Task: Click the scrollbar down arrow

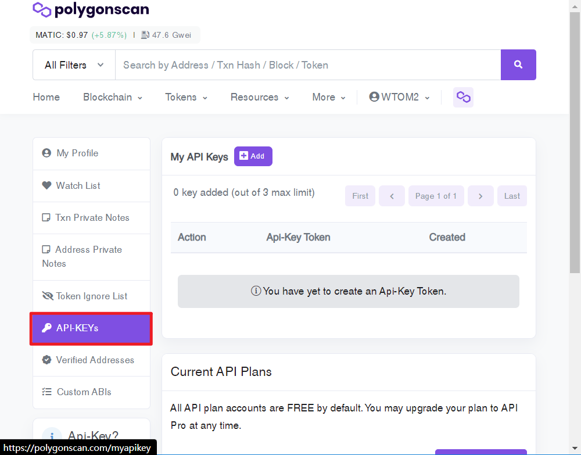Action: coord(575,449)
